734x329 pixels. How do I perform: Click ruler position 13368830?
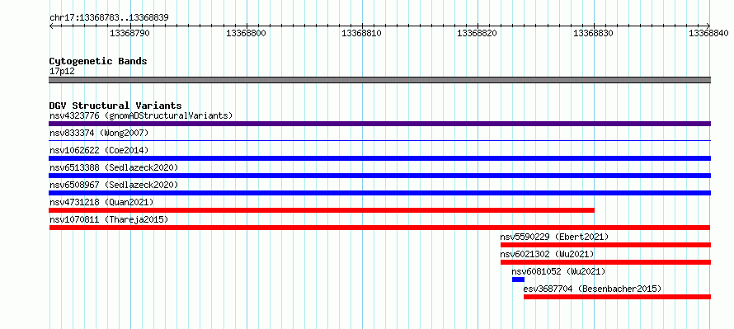tap(594, 33)
